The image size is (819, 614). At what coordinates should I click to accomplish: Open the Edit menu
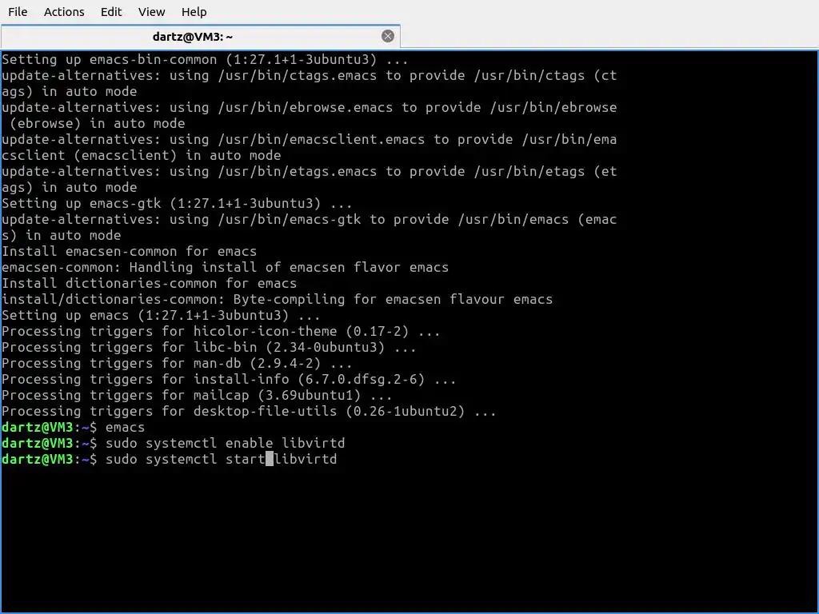(x=110, y=11)
